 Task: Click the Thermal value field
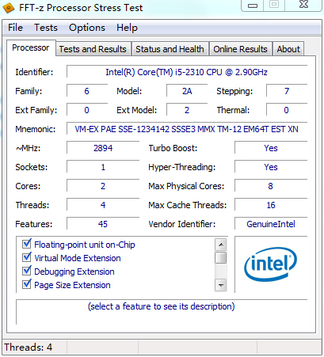[287, 110]
